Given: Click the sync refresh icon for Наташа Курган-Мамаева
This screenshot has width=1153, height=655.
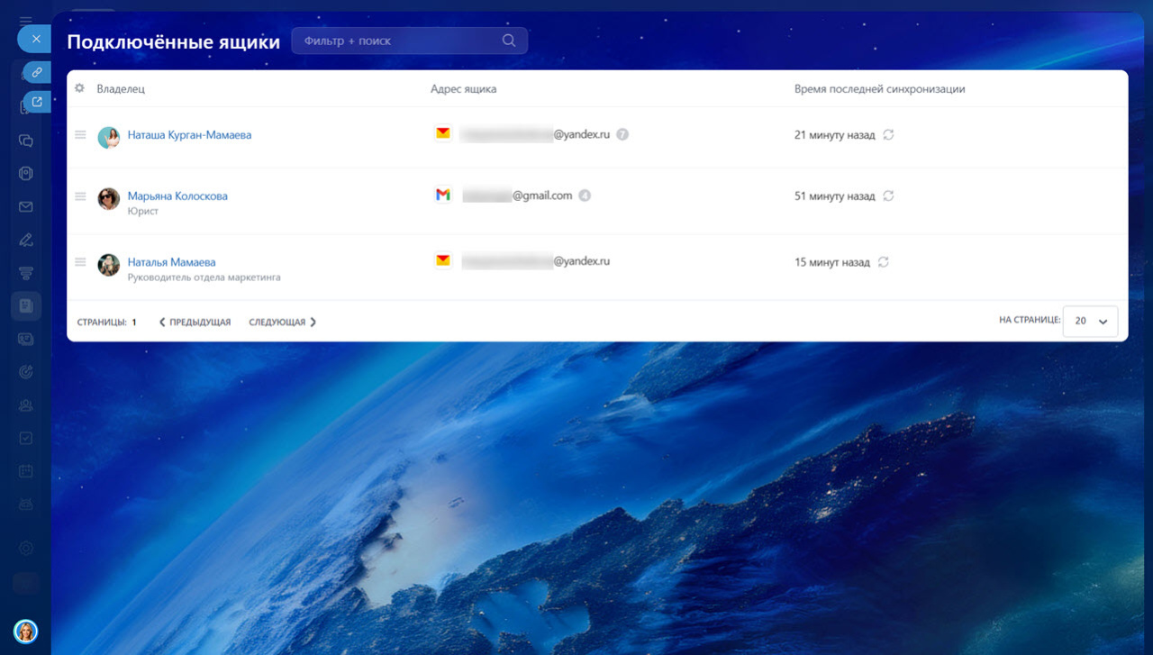Looking at the screenshot, I should (x=888, y=135).
